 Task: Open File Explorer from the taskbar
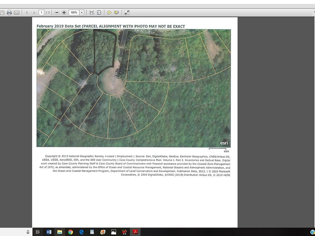point(60,232)
